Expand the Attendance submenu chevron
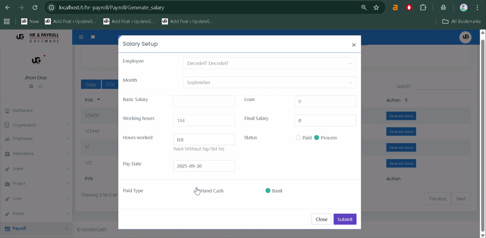Image resolution: width=486 pixels, height=238 pixels. click(67, 154)
